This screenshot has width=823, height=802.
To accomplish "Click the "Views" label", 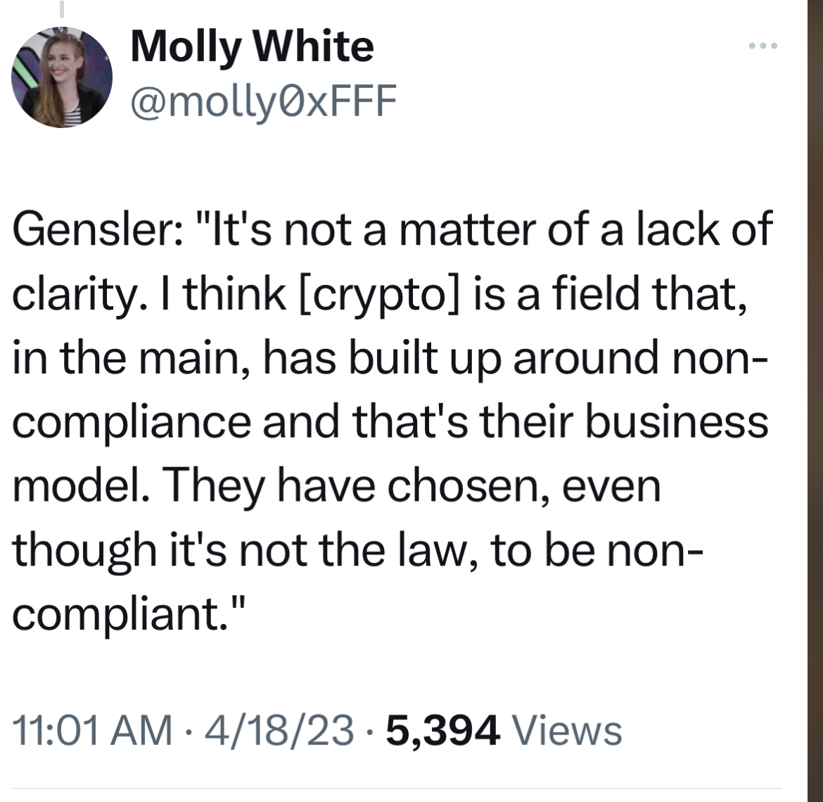I will tap(569, 730).
